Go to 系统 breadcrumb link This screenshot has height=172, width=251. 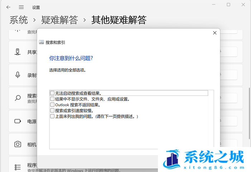pos(18,20)
